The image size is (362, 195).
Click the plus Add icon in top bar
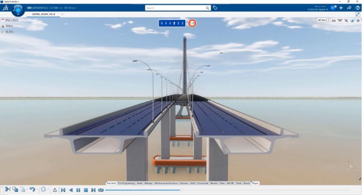pos(341,8)
